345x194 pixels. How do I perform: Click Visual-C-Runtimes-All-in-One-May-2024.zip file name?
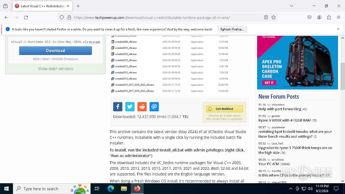tap(50, 42)
